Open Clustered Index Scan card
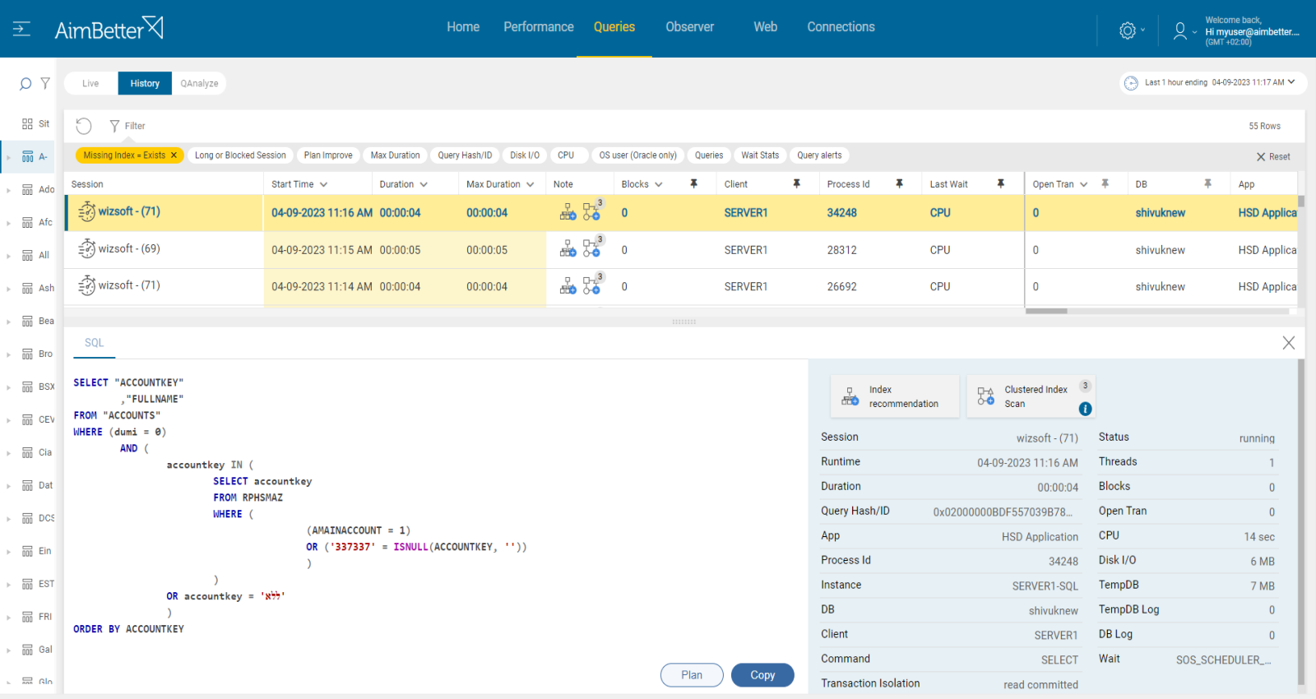Screen dimensions: 1316x699 1031,396
